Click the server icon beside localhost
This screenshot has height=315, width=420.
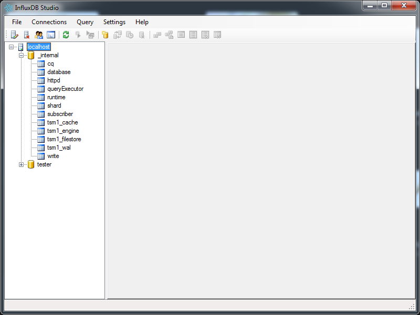point(21,47)
